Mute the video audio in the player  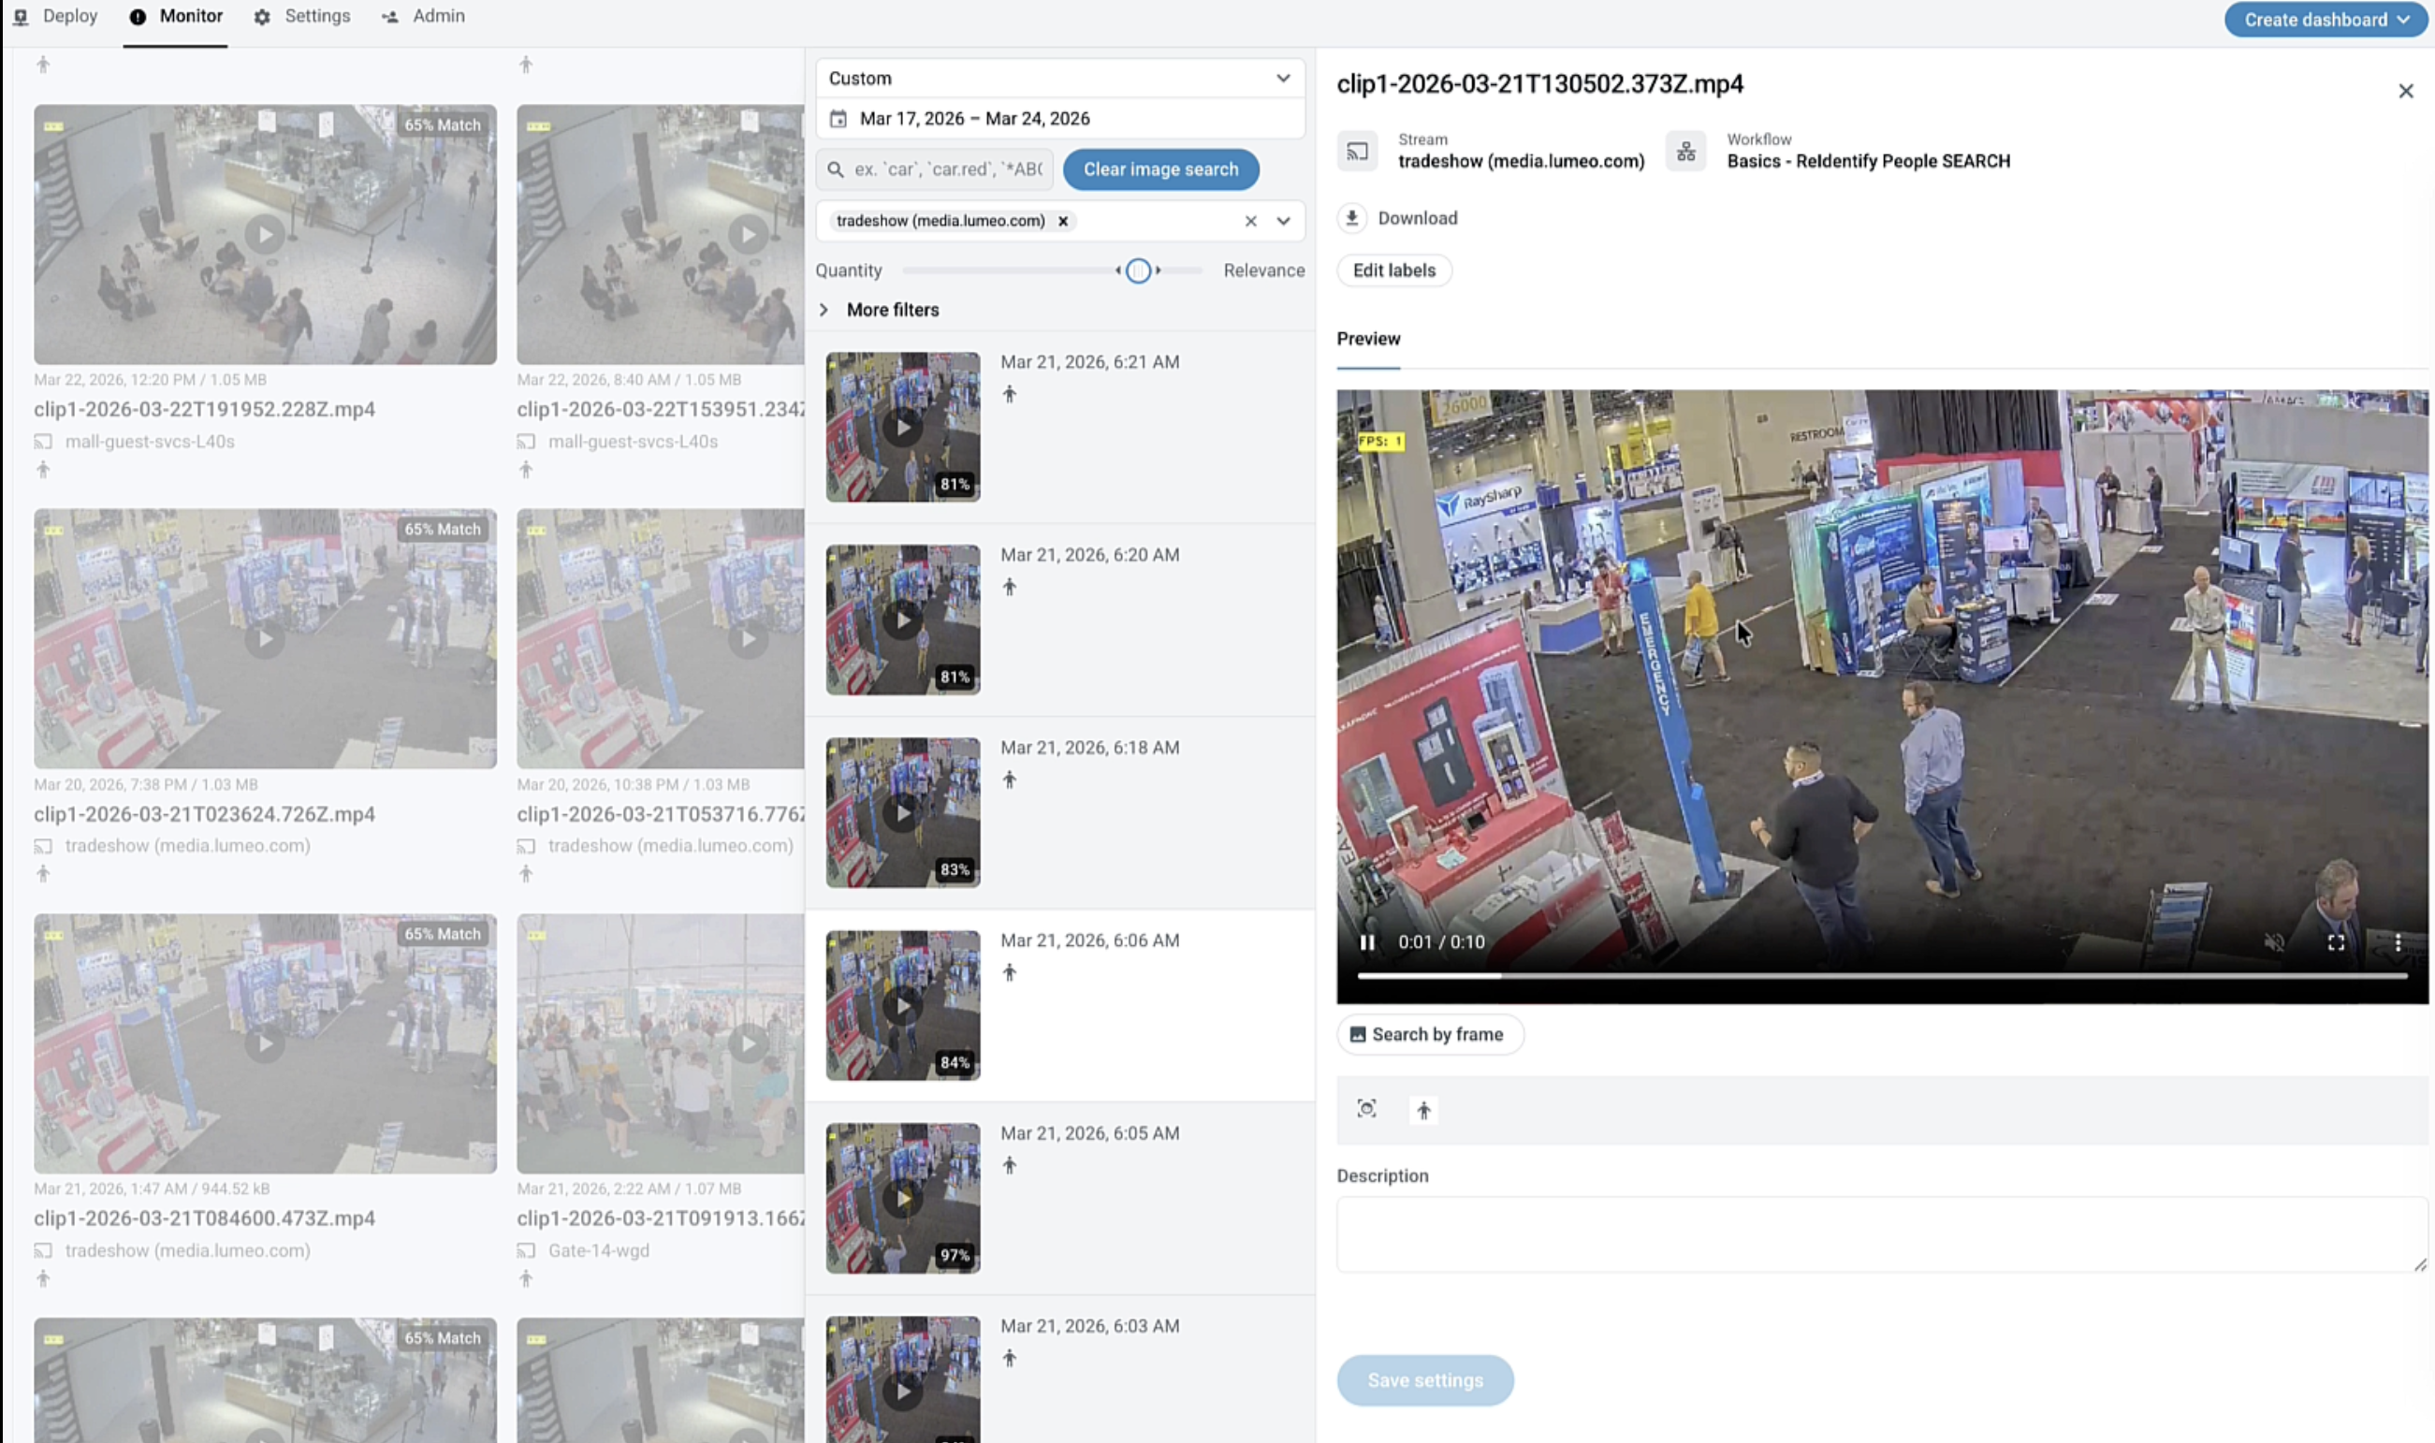pos(2276,941)
